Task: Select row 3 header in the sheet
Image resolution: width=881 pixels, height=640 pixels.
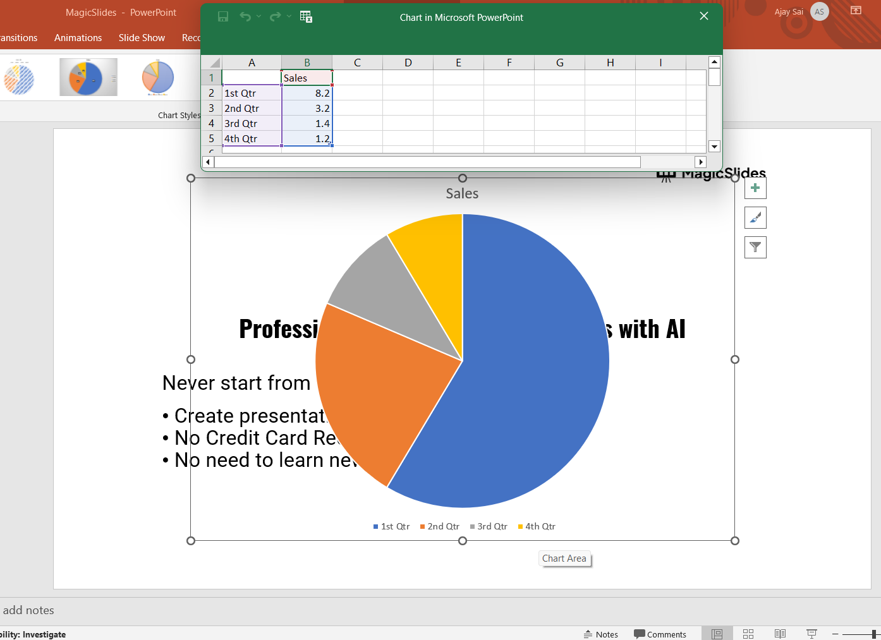Action: (x=212, y=108)
